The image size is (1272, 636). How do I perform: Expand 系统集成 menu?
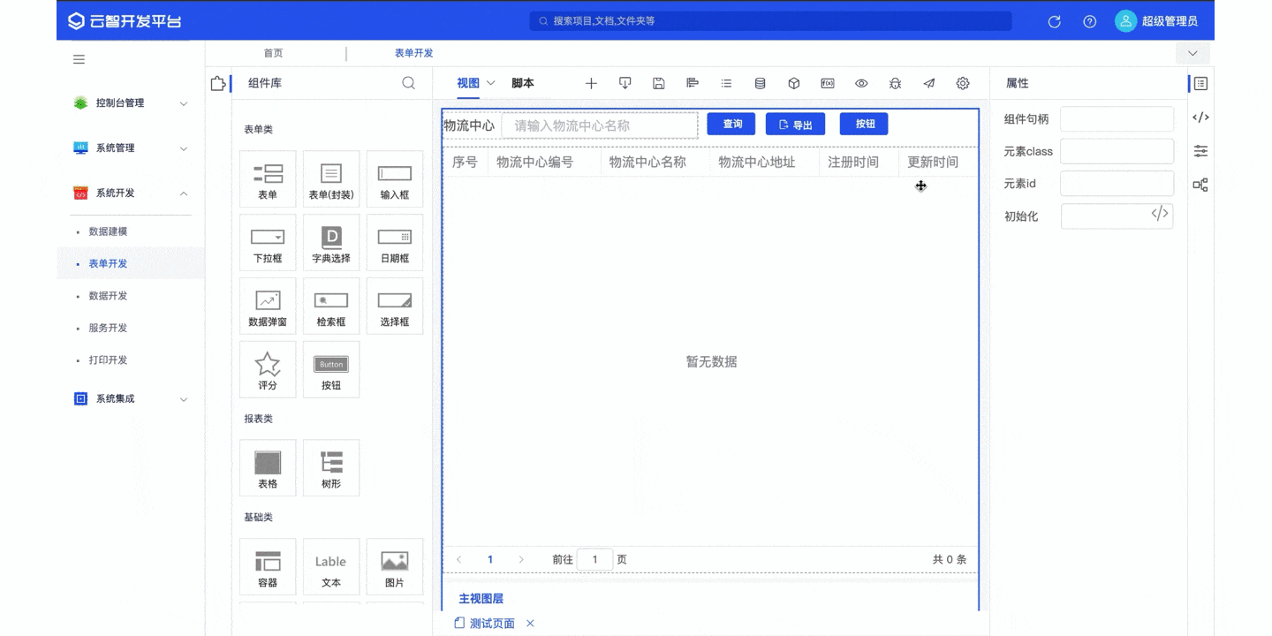(131, 399)
